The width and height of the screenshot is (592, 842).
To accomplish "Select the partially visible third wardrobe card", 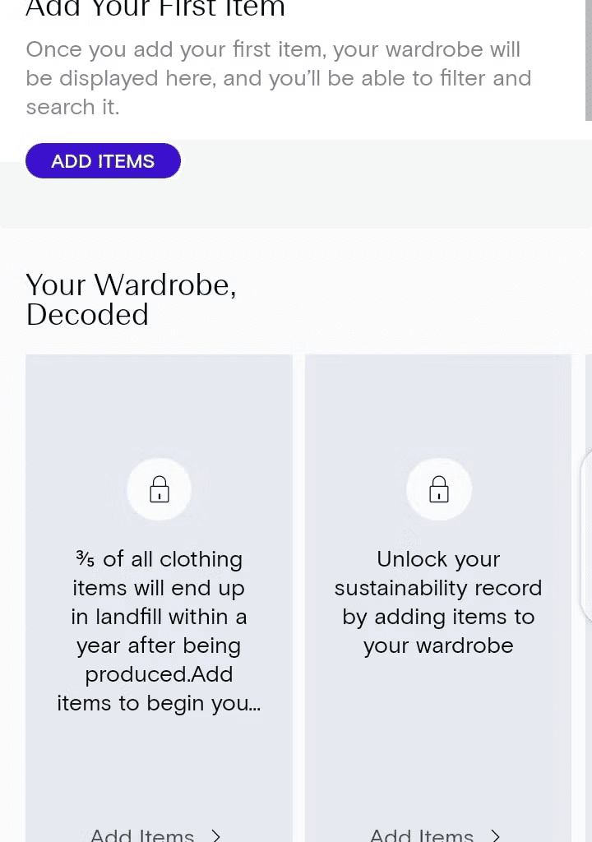I will tap(586, 537).
